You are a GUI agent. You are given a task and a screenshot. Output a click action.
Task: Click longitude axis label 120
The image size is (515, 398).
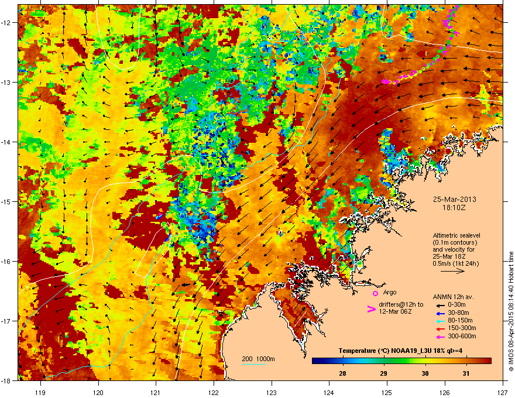(98, 392)
